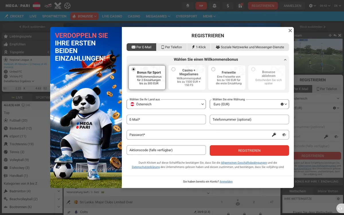
Task: Click the password generator key icon in the dialog
Action: pos(274,135)
